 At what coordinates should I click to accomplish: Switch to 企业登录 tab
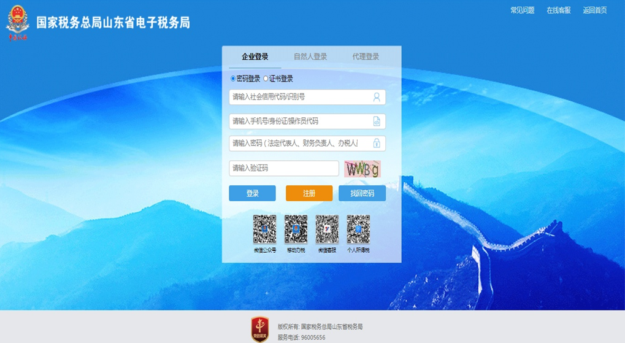click(255, 56)
